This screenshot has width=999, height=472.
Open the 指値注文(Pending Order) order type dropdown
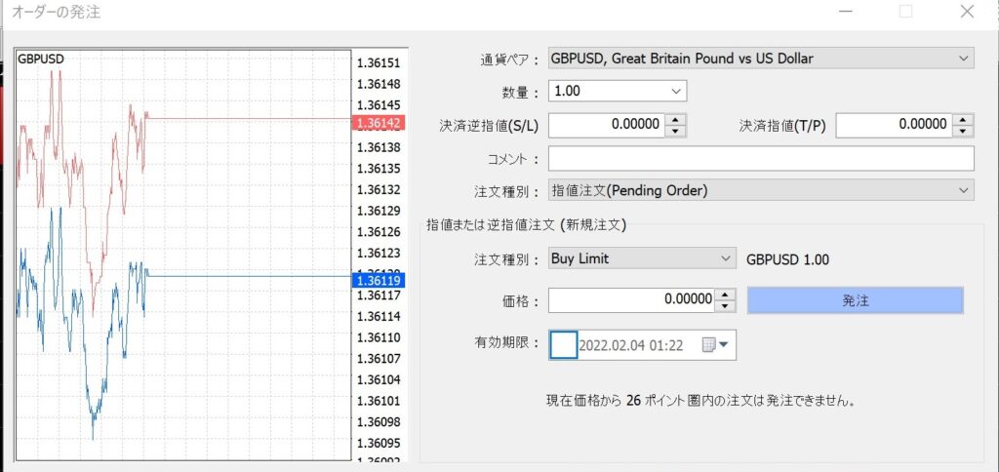click(x=761, y=190)
